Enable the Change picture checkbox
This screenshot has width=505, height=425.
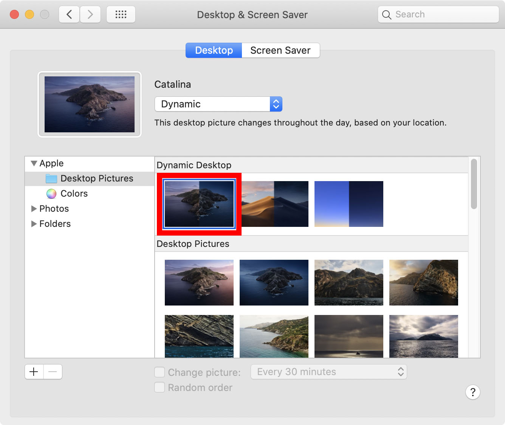click(x=159, y=372)
